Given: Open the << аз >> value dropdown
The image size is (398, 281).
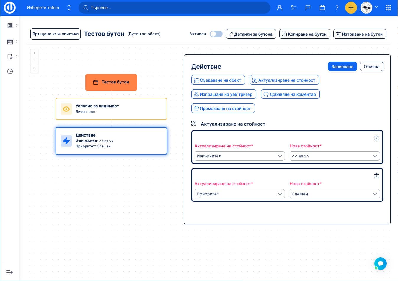Looking at the screenshot, I should [x=335, y=156].
